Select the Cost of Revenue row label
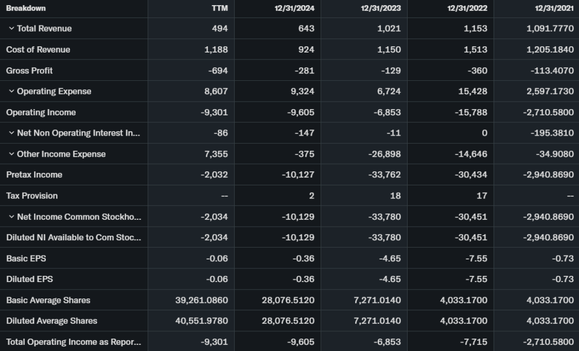The width and height of the screenshot is (579, 351). click(x=38, y=49)
